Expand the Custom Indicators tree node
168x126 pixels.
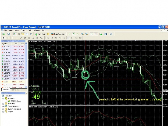(x=3, y=109)
